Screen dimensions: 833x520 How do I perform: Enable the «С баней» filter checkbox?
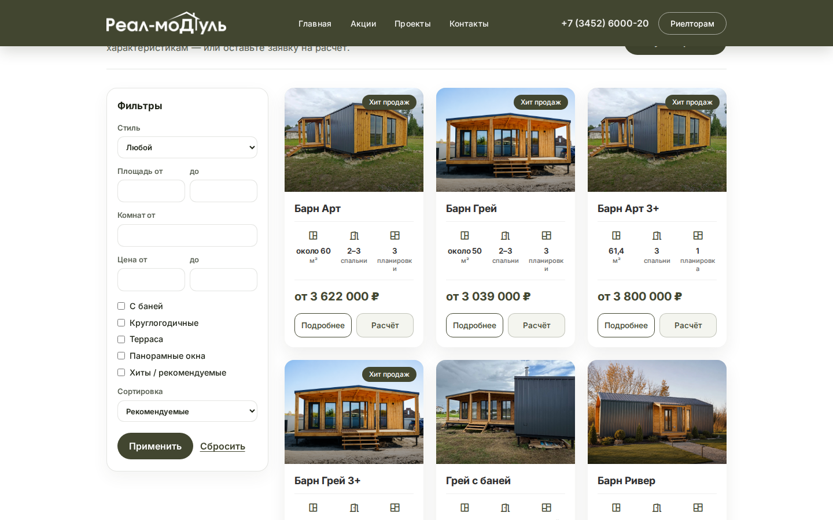tap(121, 306)
